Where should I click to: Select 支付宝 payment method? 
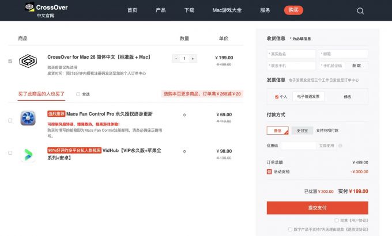(x=302, y=131)
